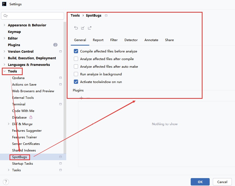235x186 pixels.
Task: Switch to the General tab
Action: [x=80, y=40]
